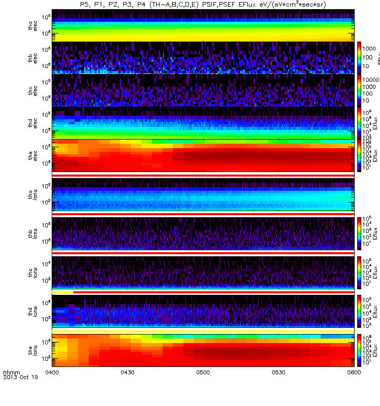Click the color bar beside the thd elec panel
This screenshot has height=406, width=380.
coord(359,123)
